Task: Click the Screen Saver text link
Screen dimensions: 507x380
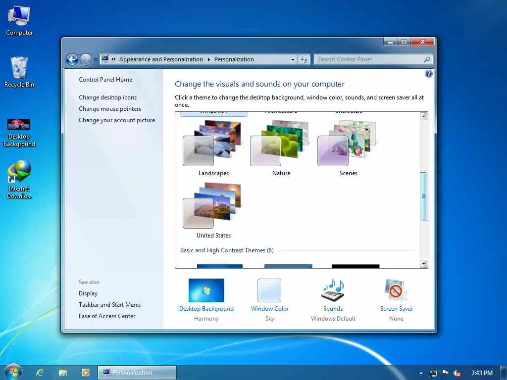Action: click(397, 309)
